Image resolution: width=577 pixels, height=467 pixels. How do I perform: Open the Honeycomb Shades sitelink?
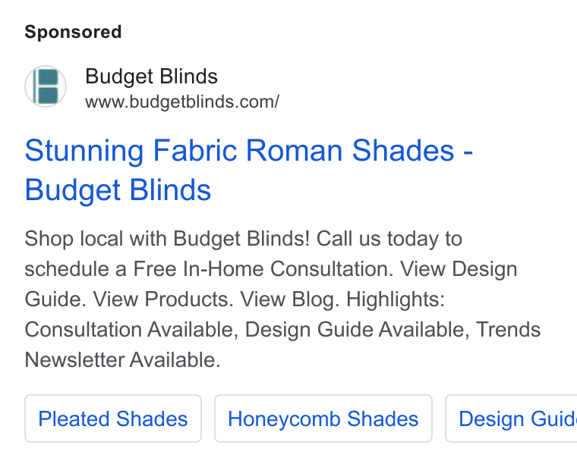coord(323,418)
